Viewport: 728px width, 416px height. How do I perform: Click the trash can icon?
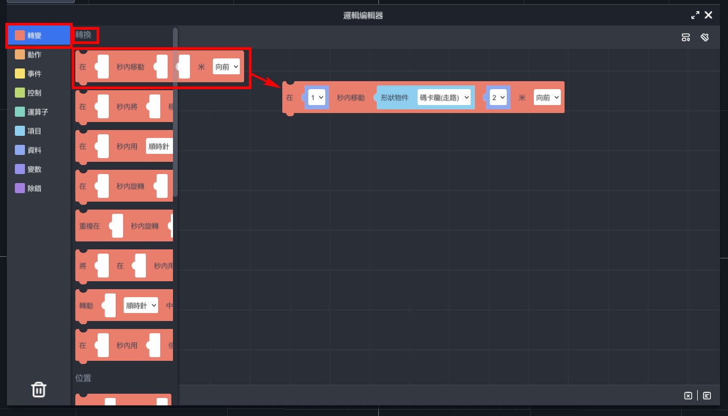pos(39,389)
